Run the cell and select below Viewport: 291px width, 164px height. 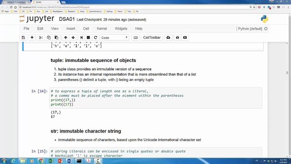pyautogui.click(x=81, y=37)
